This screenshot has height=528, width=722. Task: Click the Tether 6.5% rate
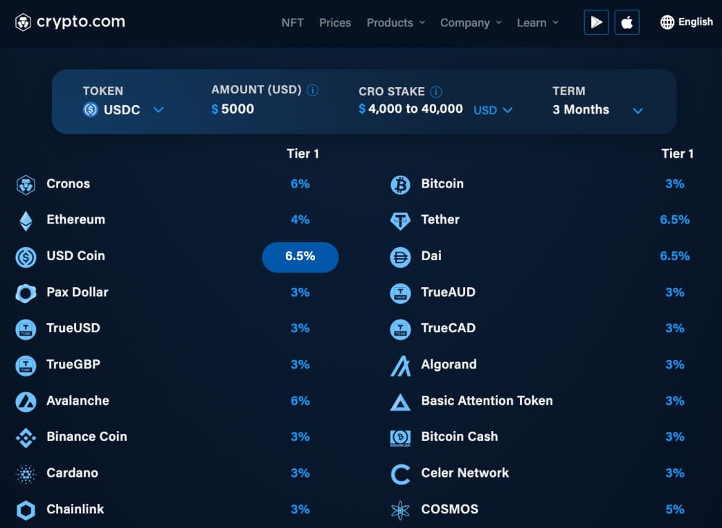point(674,219)
